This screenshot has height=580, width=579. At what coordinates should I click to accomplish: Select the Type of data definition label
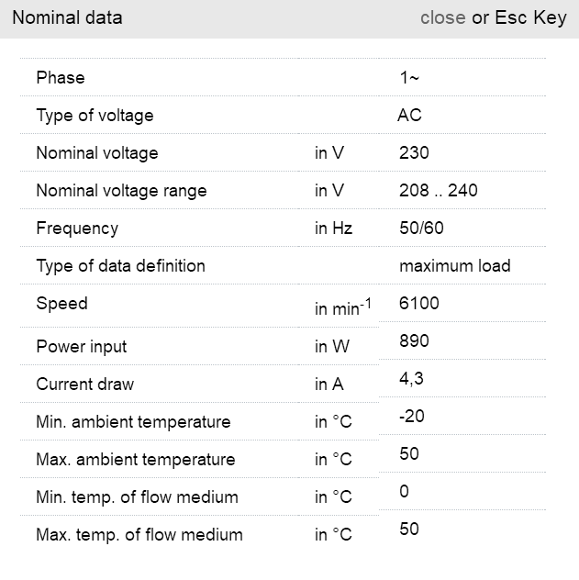pos(120,266)
